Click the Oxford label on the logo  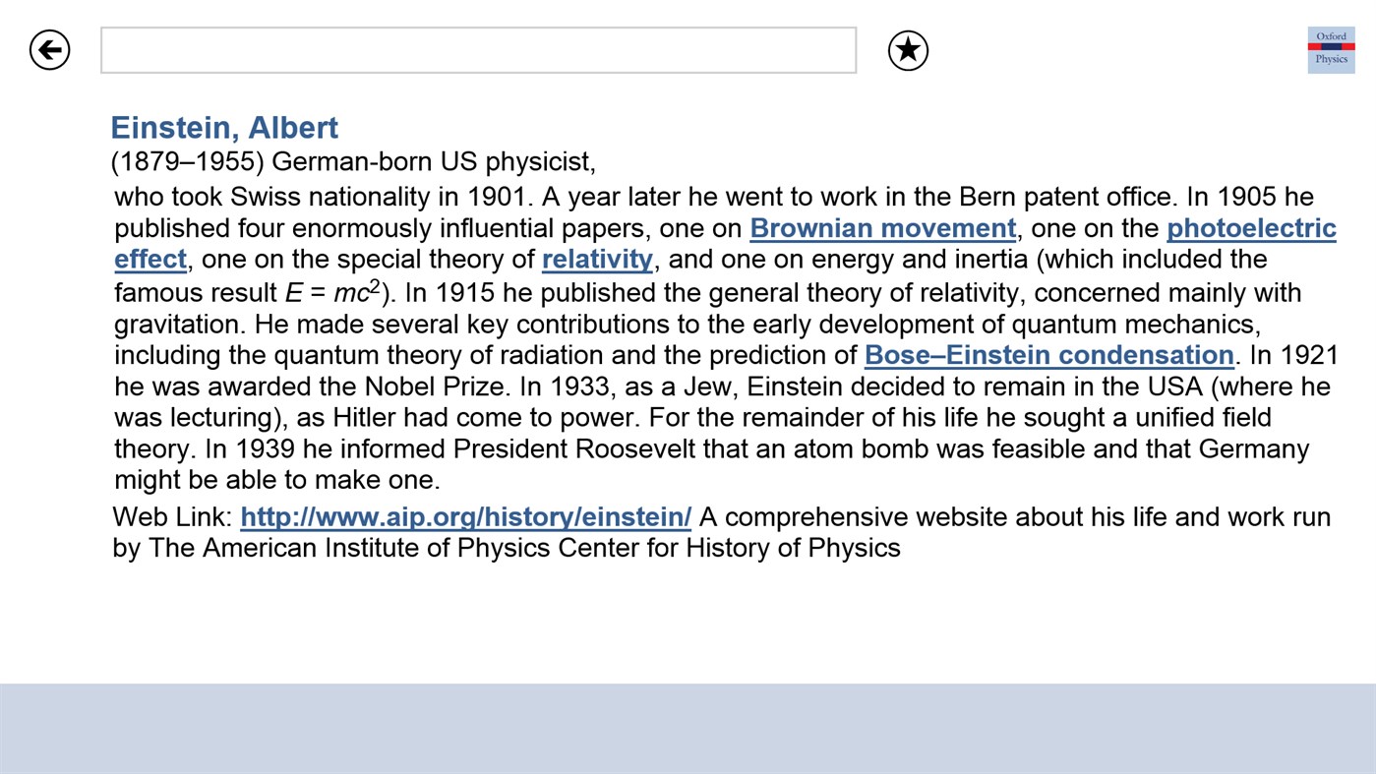[x=1330, y=35]
